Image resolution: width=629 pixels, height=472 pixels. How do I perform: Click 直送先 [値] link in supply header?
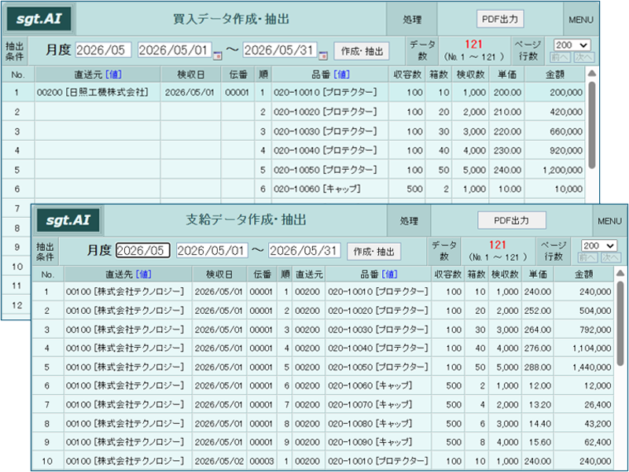[x=144, y=274]
